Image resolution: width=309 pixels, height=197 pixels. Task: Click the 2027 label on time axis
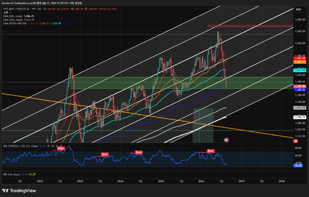click(x=241, y=181)
